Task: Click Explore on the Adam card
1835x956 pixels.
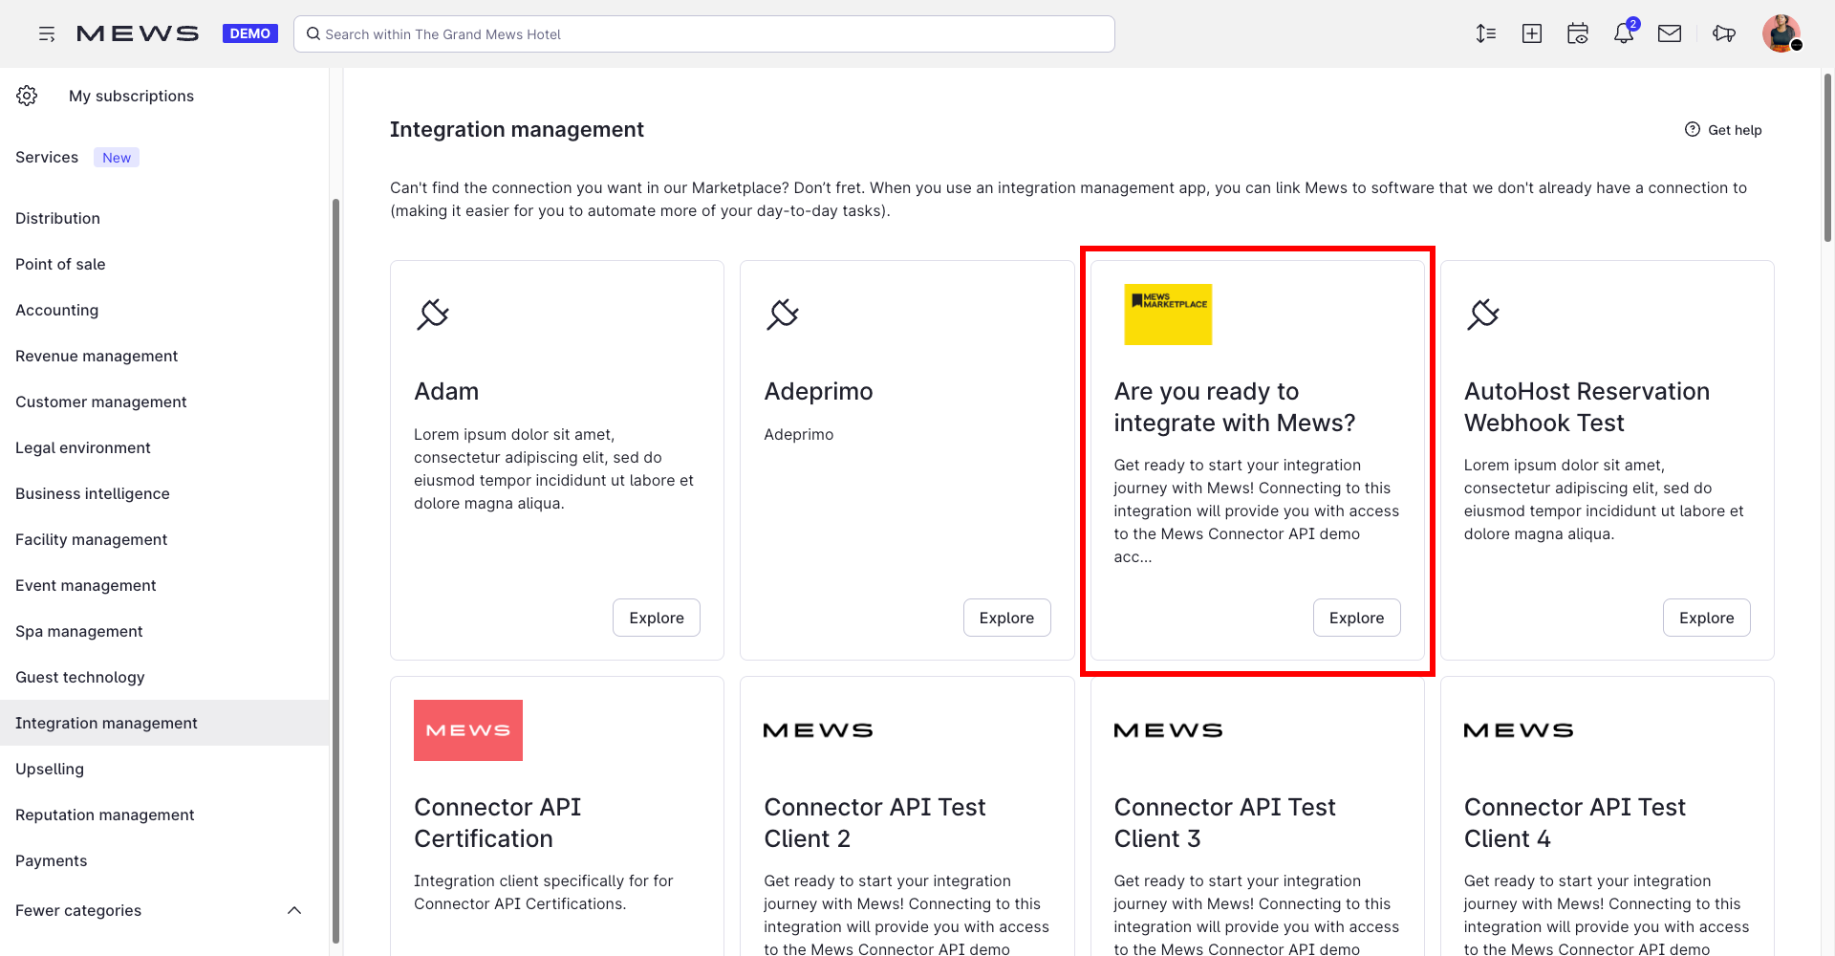Action: point(656,618)
